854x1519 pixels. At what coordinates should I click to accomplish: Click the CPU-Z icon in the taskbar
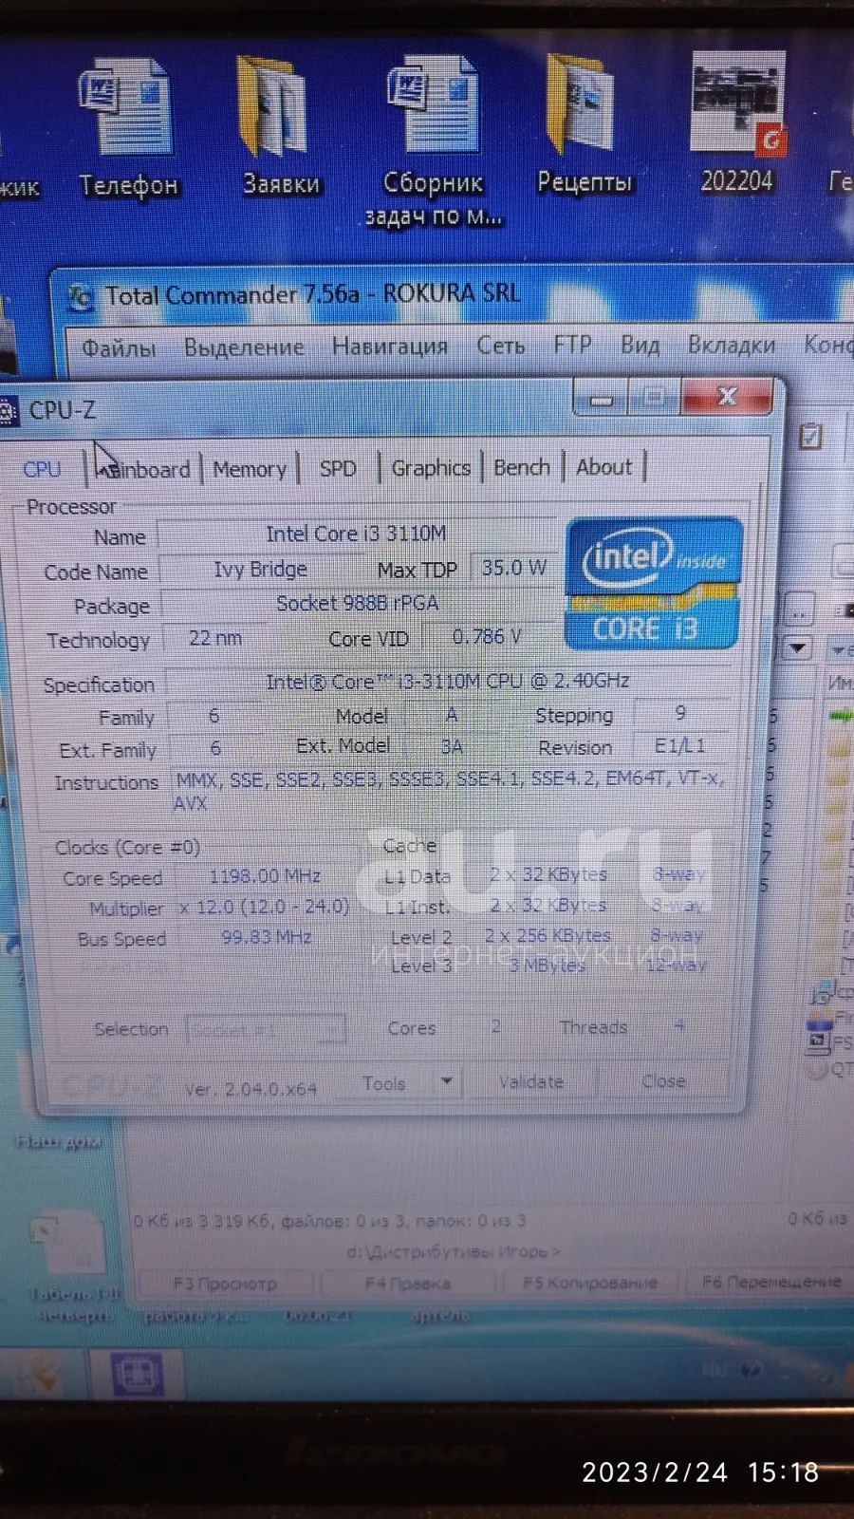(138, 1375)
